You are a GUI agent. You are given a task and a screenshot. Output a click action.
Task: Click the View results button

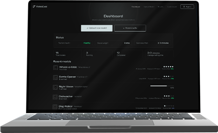click(130, 28)
